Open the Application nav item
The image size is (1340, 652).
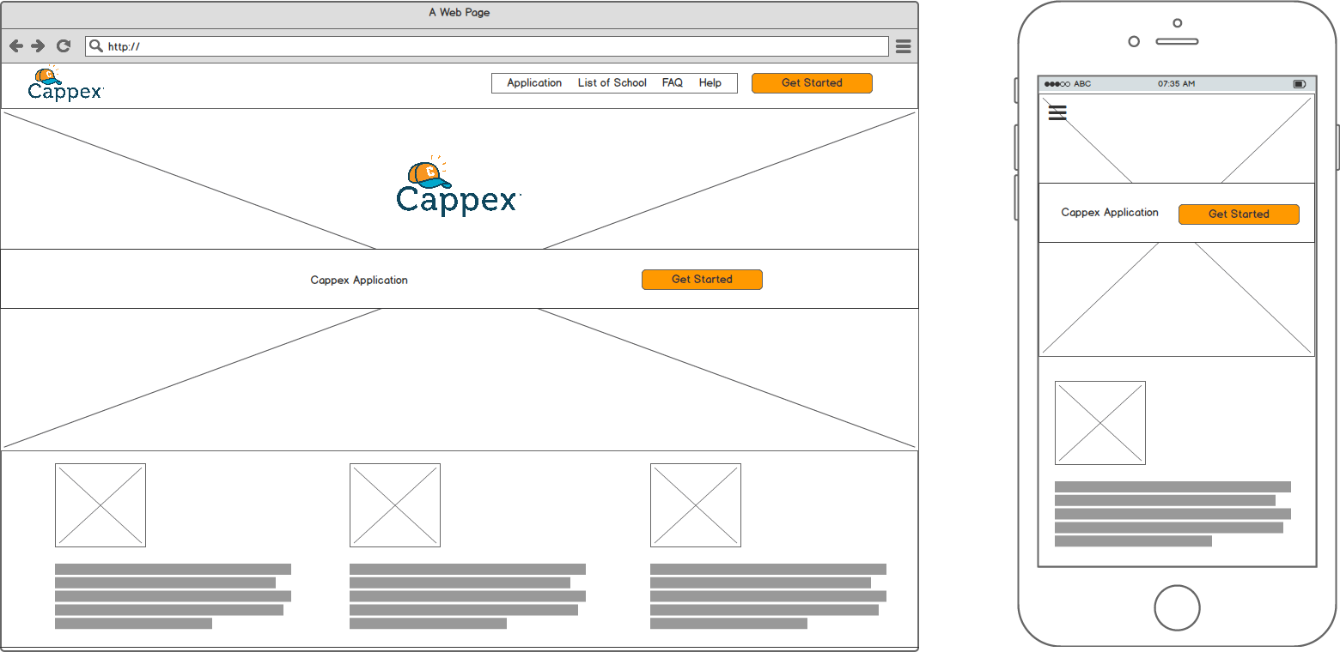click(x=534, y=83)
